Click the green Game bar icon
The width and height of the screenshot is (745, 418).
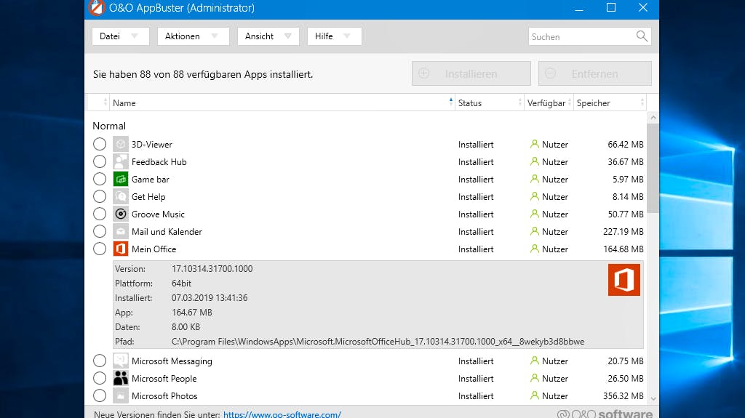[x=121, y=179]
